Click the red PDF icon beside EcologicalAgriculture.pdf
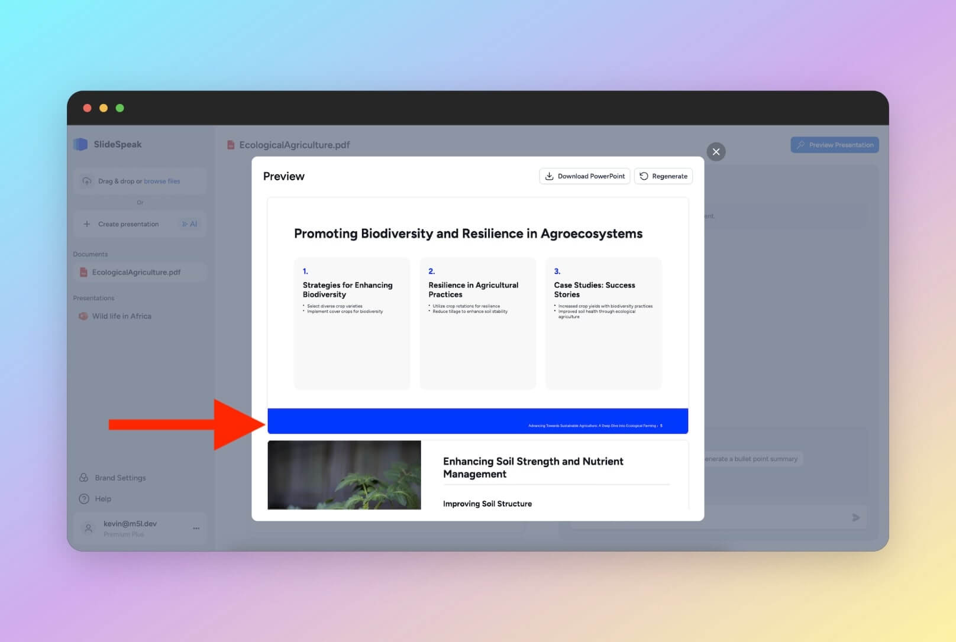956x642 pixels. 82,272
